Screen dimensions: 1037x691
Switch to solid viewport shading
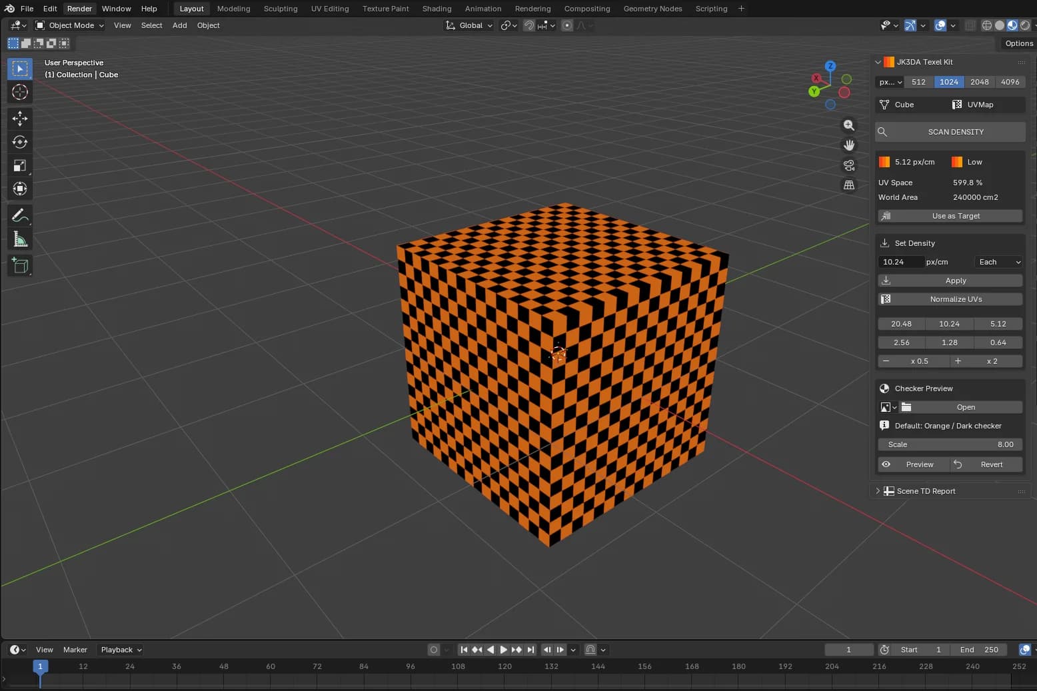point(1000,25)
